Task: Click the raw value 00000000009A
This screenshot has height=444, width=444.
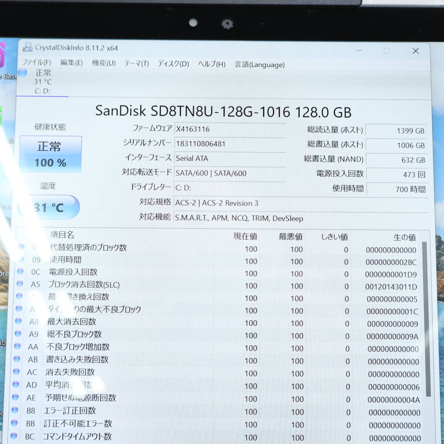Action: coord(393,337)
